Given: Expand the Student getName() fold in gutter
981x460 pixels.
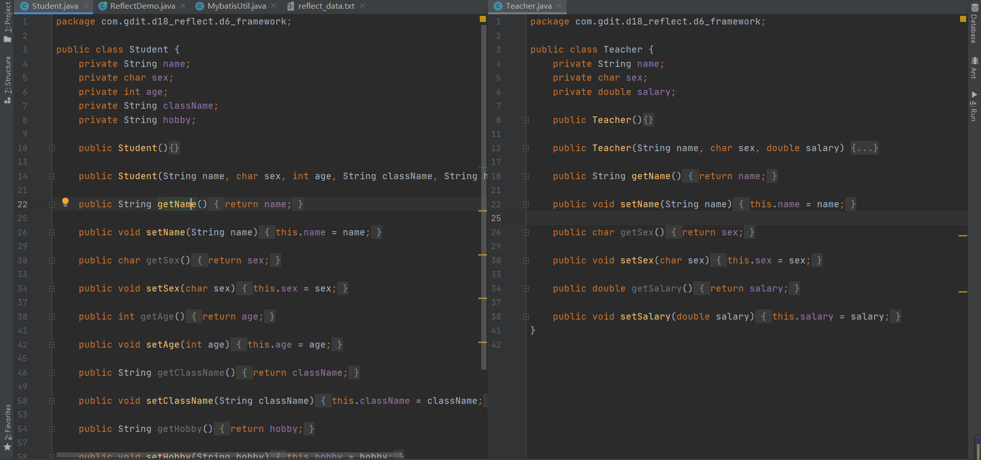Looking at the screenshot, I should coord(52,204).
